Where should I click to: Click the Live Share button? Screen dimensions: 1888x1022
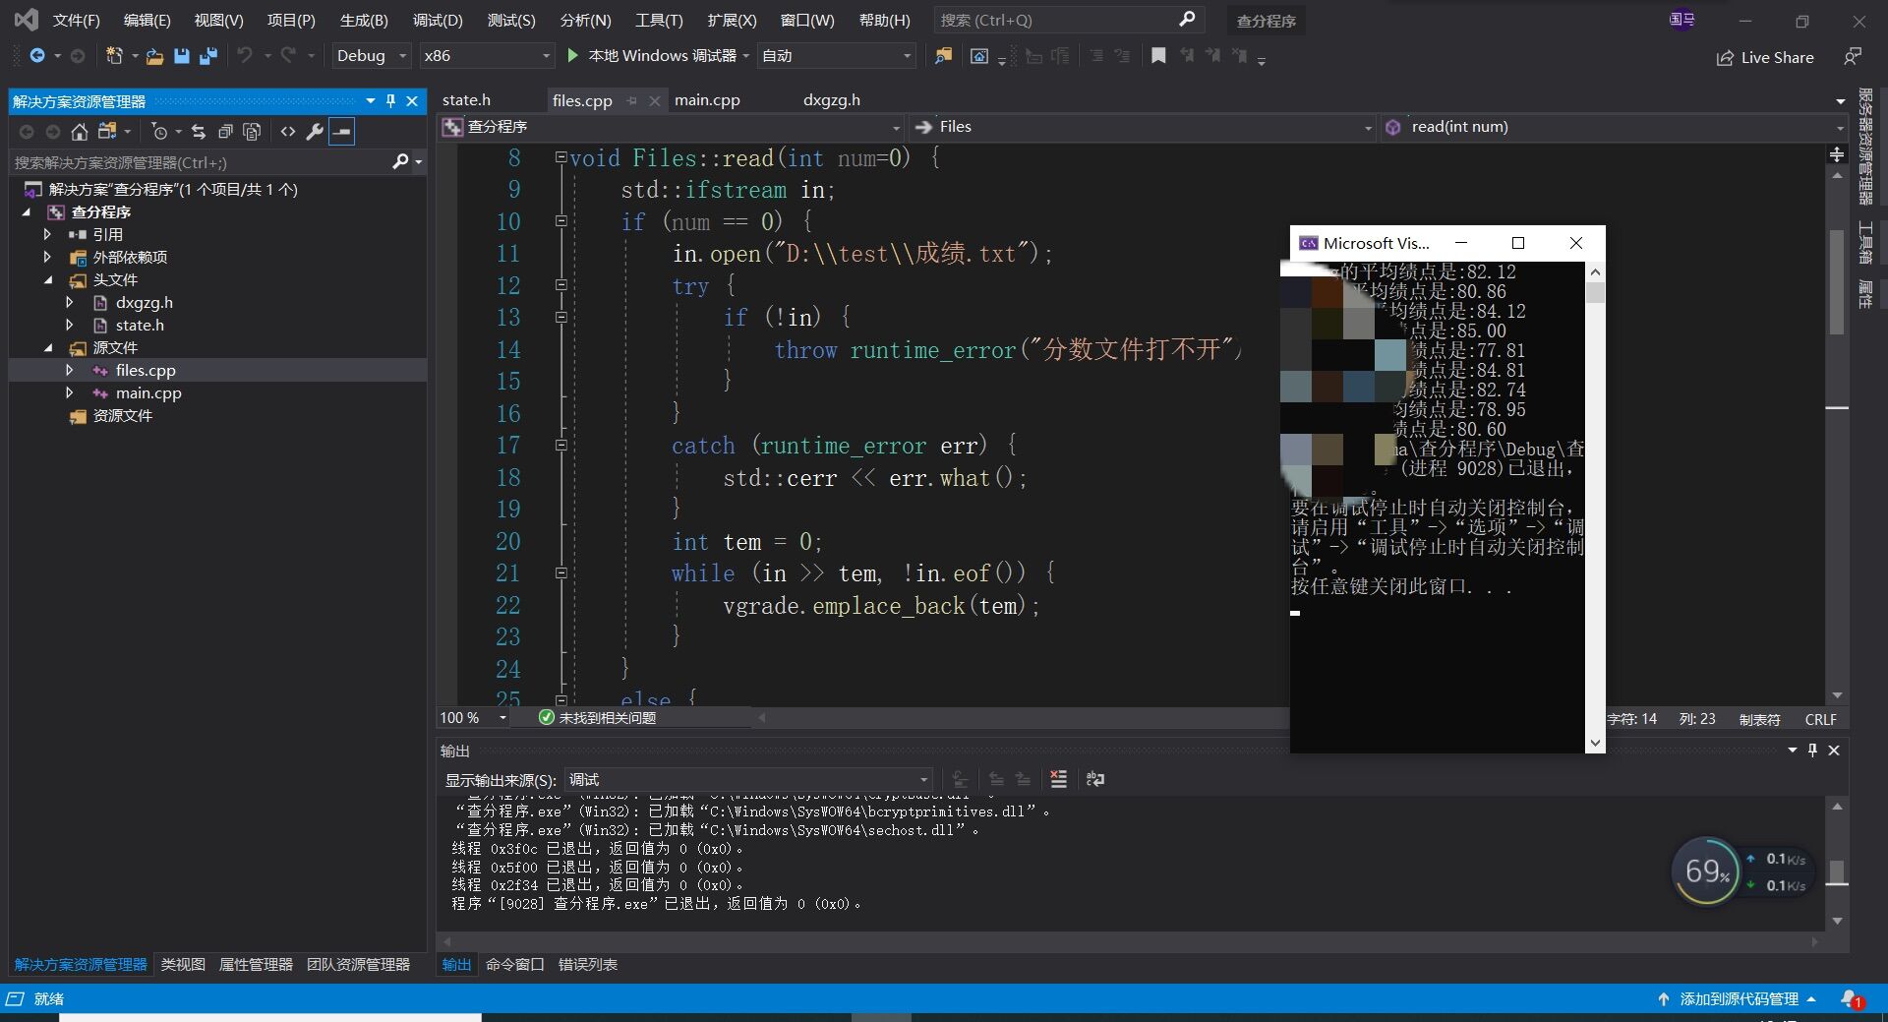(1765, 58)
